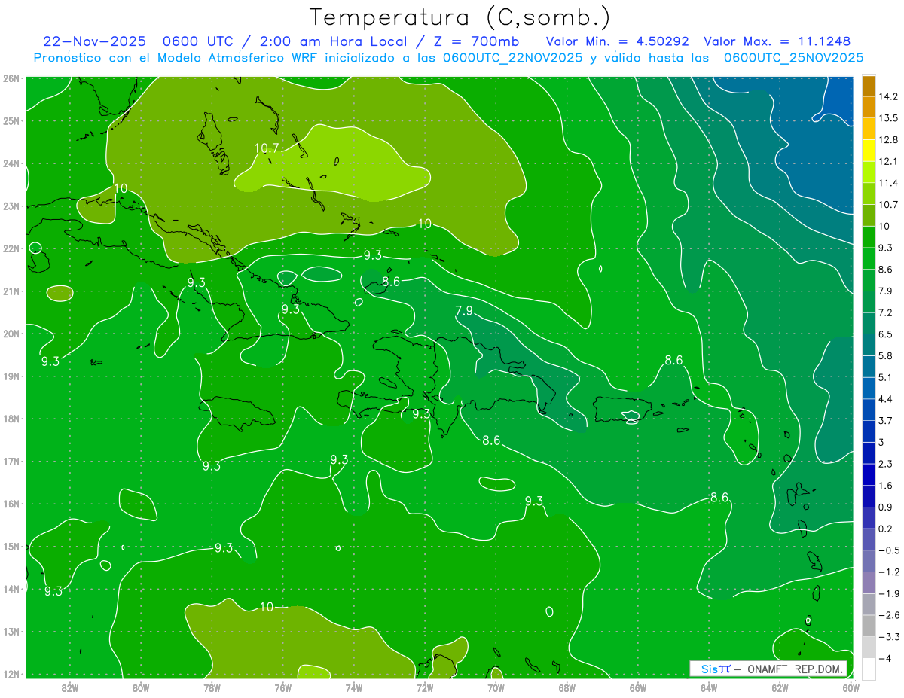Click the "64W" longitude label
Viewport: 904px width, 698px height.
point(709,687)
